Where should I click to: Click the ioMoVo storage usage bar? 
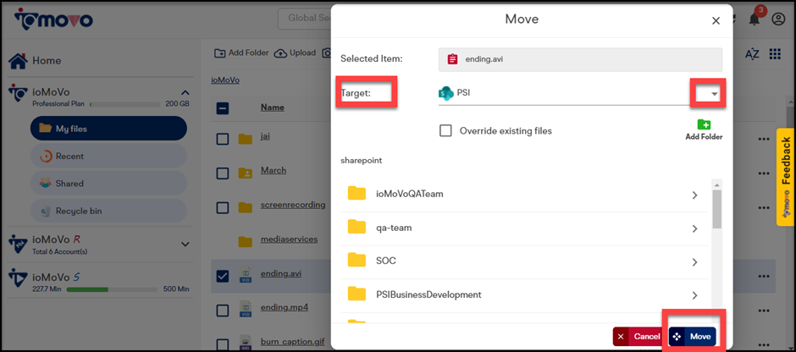coord(124,104)
